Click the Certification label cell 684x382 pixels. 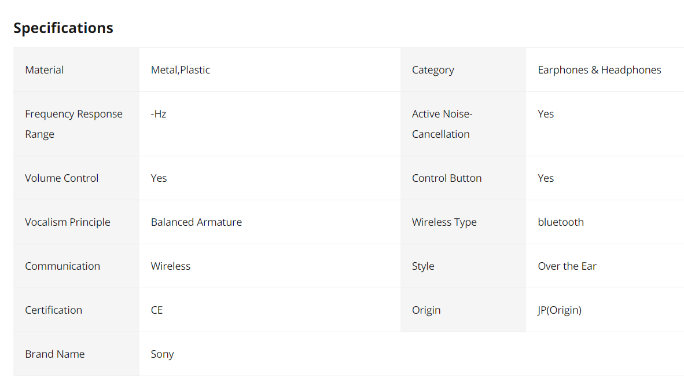(x=53, y=310)
